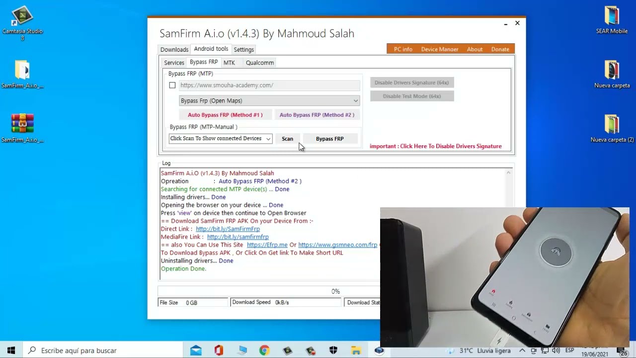The height and width of the screenshot is (358, 636).
Task: Click the Download Speed 0kB/s field
Action: pyautogui.click(x=286, y=302)
